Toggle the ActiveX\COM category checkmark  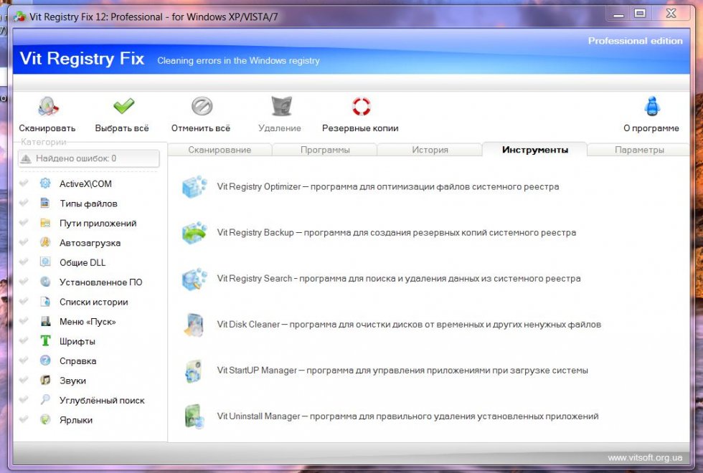pyautogui.click(x=24, y=183)
